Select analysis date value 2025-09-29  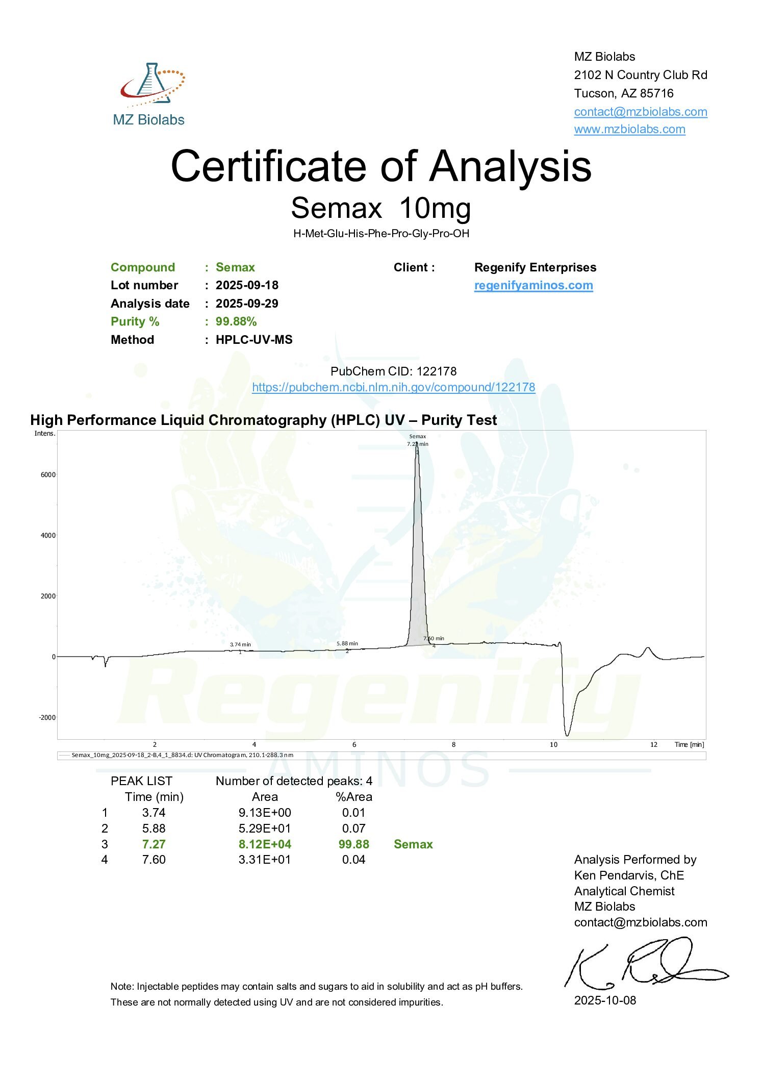247,304
